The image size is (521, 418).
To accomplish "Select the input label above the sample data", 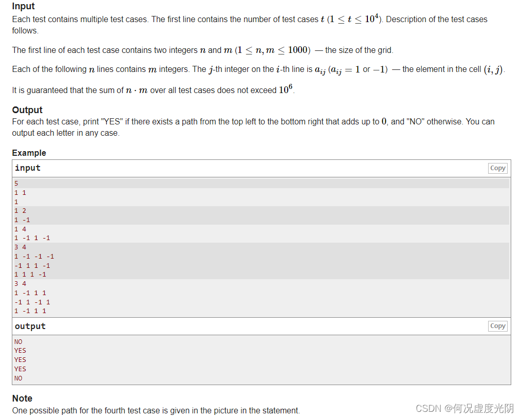I will 27,168.
